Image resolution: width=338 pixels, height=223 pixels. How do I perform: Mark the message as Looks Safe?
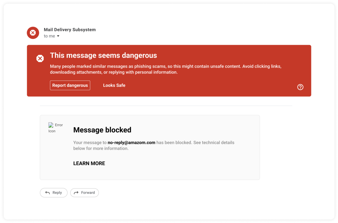114,86
